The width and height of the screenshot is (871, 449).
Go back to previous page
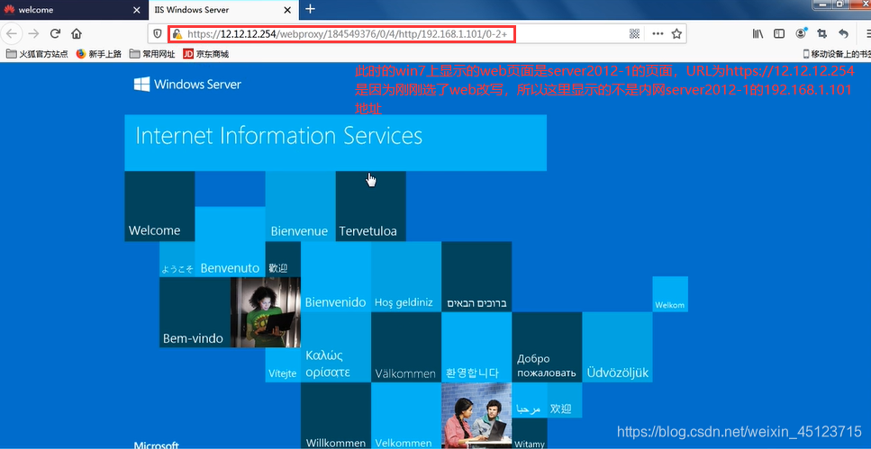click(x=11, y=34)
